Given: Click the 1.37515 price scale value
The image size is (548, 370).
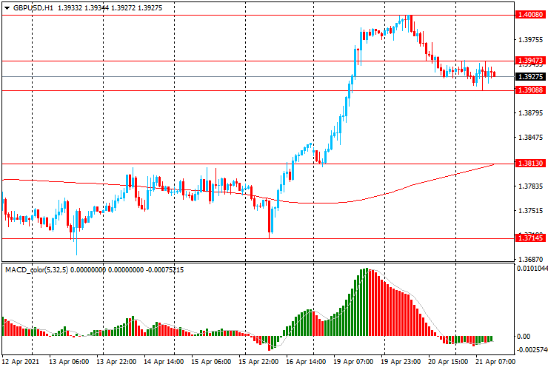Looking at the screenshot, I should [531, 211].
